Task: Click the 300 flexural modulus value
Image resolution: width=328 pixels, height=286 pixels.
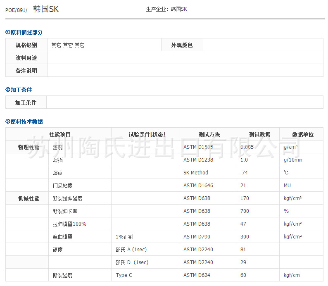Action: point(245,237)
